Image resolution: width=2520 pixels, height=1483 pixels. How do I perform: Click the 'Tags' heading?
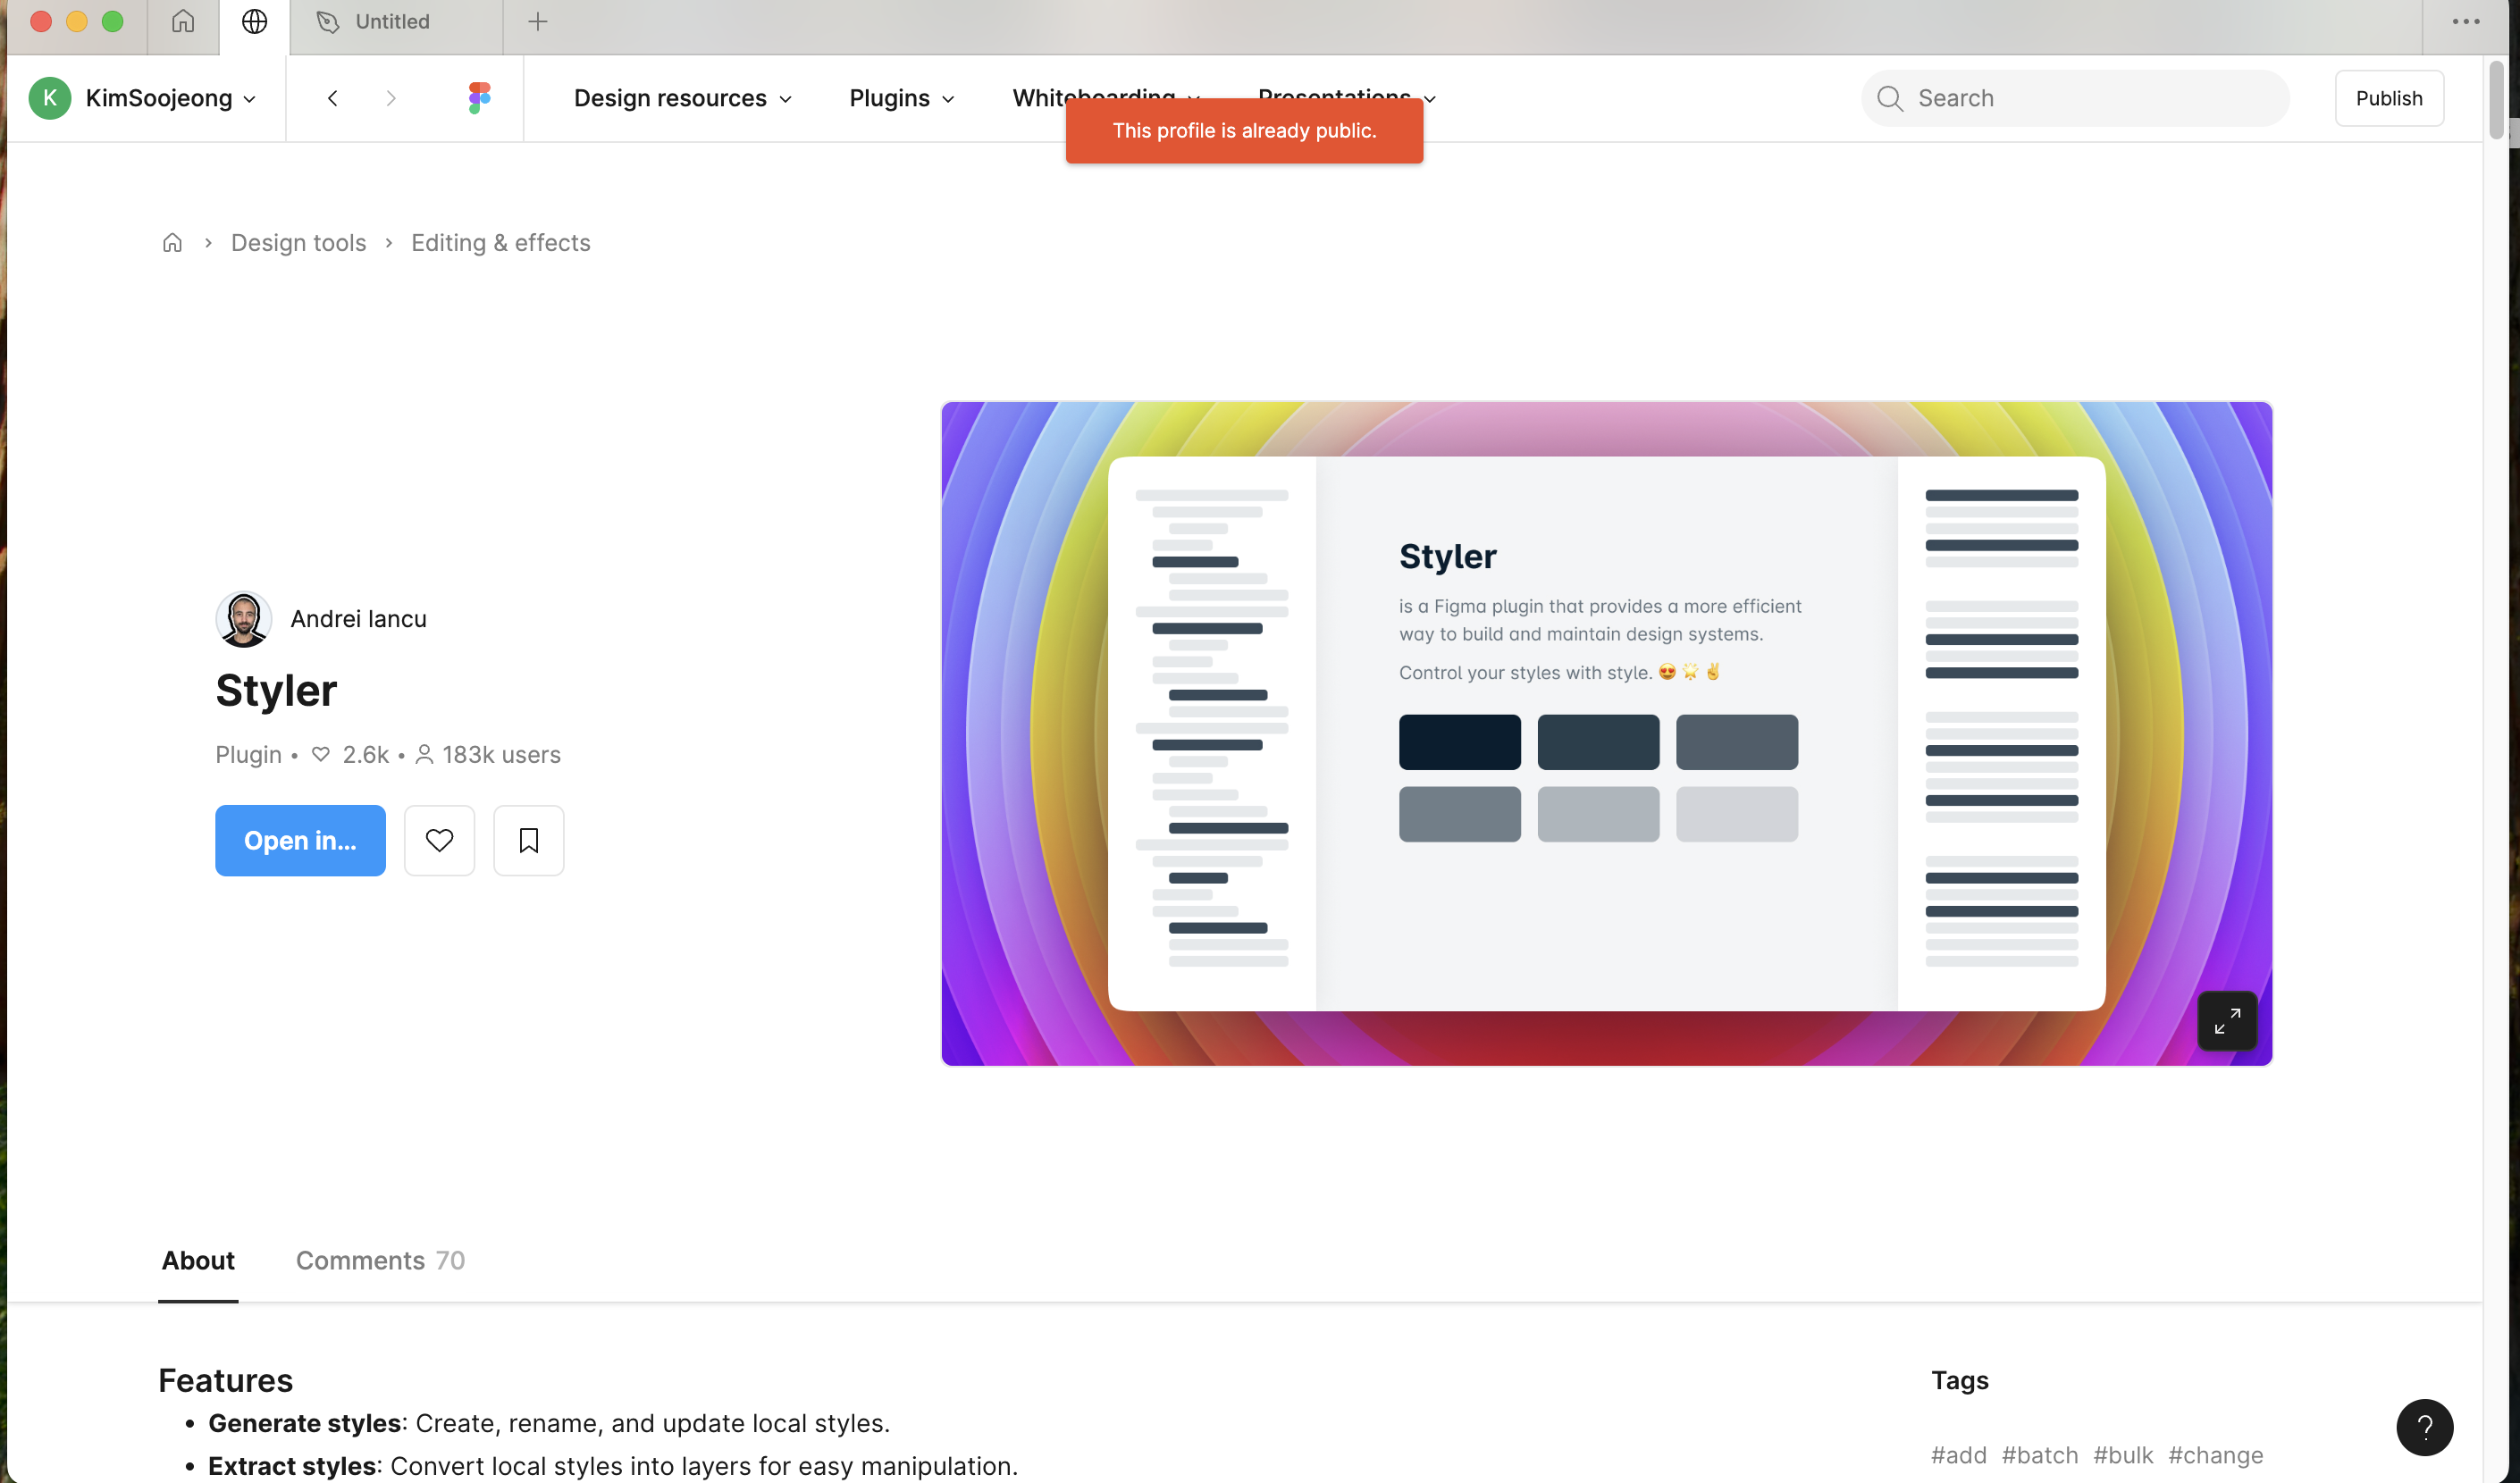(1959, 1380)
